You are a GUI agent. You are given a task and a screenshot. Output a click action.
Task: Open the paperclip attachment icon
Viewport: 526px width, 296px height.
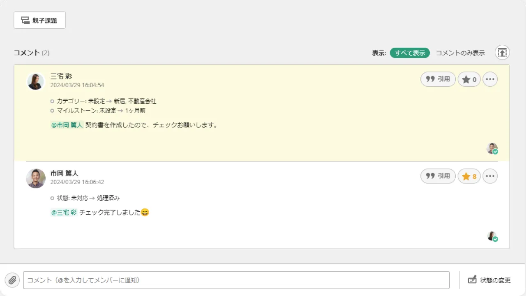point(12,280)
